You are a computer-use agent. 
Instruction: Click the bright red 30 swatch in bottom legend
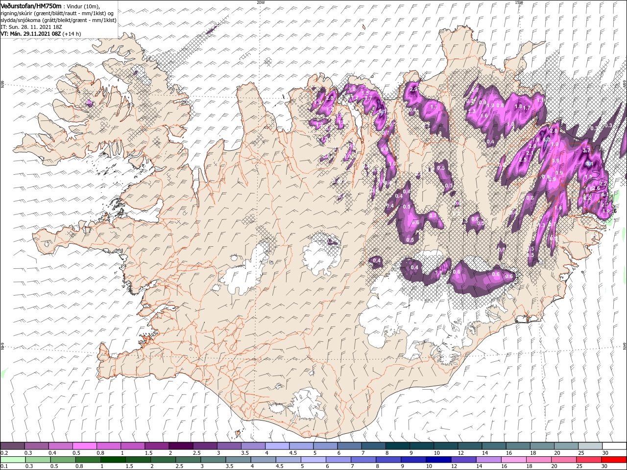[614, 459]
